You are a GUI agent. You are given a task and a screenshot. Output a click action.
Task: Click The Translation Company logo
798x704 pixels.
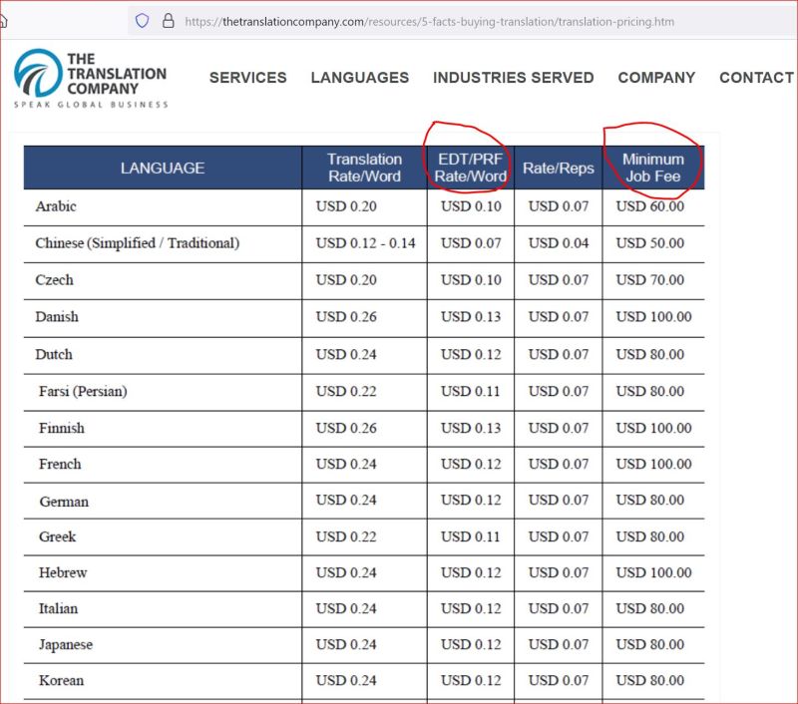click(x=91, y=78)
